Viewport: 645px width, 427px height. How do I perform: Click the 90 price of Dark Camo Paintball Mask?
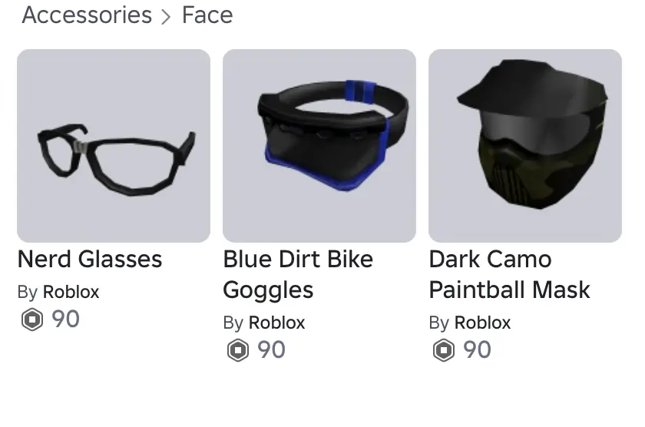coord(477,350)
